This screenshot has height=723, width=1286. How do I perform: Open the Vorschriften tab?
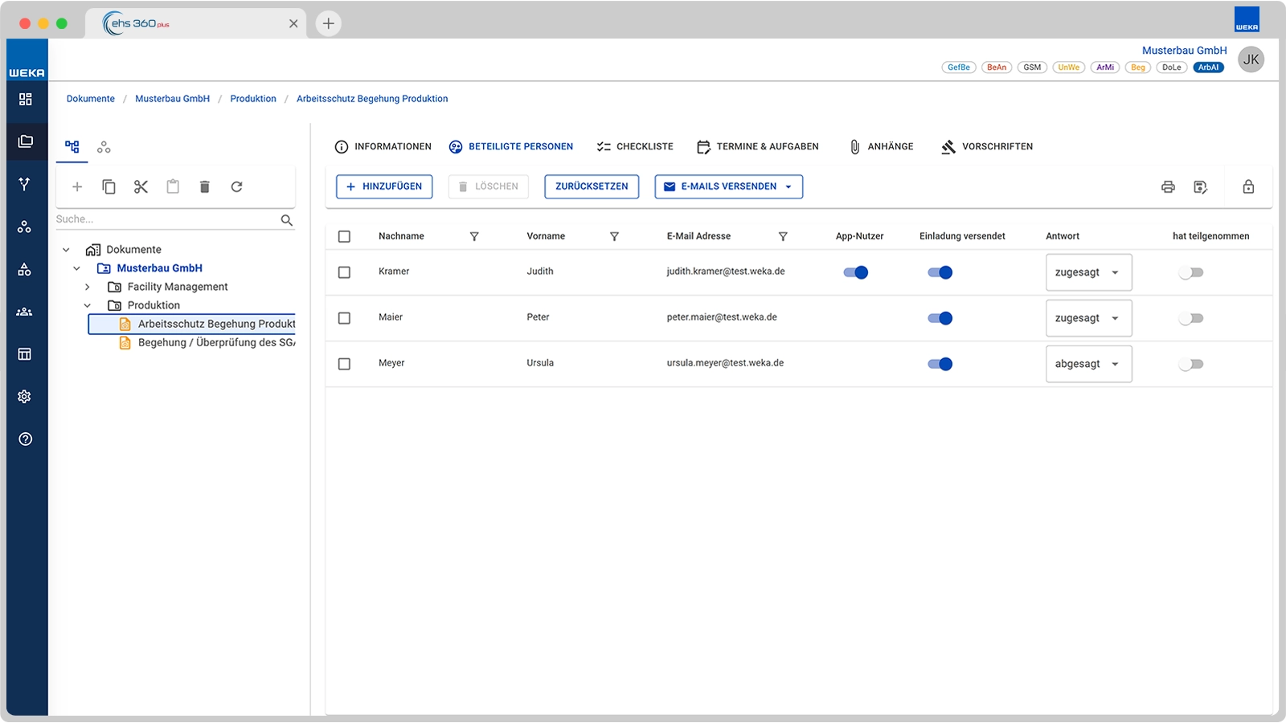987,147
